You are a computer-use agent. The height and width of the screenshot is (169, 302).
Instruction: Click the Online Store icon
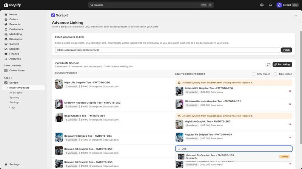(x=6, y=71)
